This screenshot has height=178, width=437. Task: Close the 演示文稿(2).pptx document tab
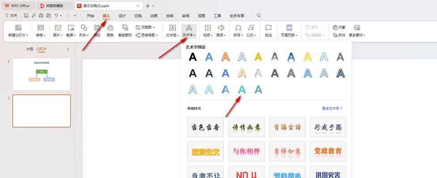pyautogui.click(x=138, y=6)
